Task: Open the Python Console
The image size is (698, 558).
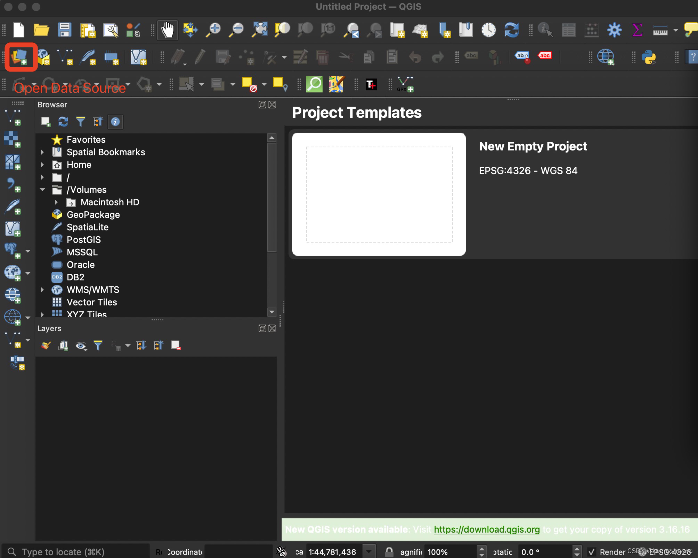Action: tap(649, 57)
